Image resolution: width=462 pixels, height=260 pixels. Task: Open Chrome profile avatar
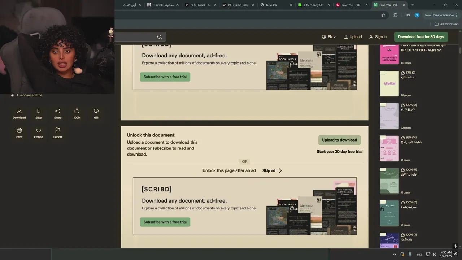pos(417,15)
